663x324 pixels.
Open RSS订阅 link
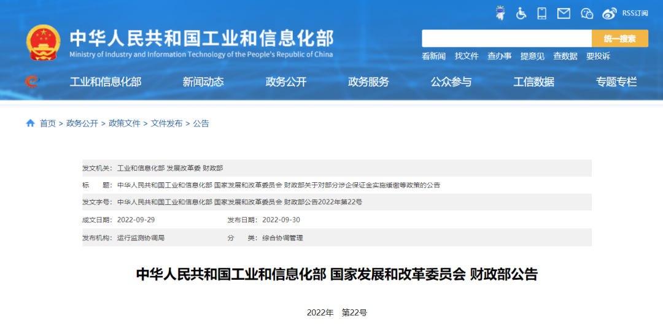pyautogui.click(x=635, y=13)
